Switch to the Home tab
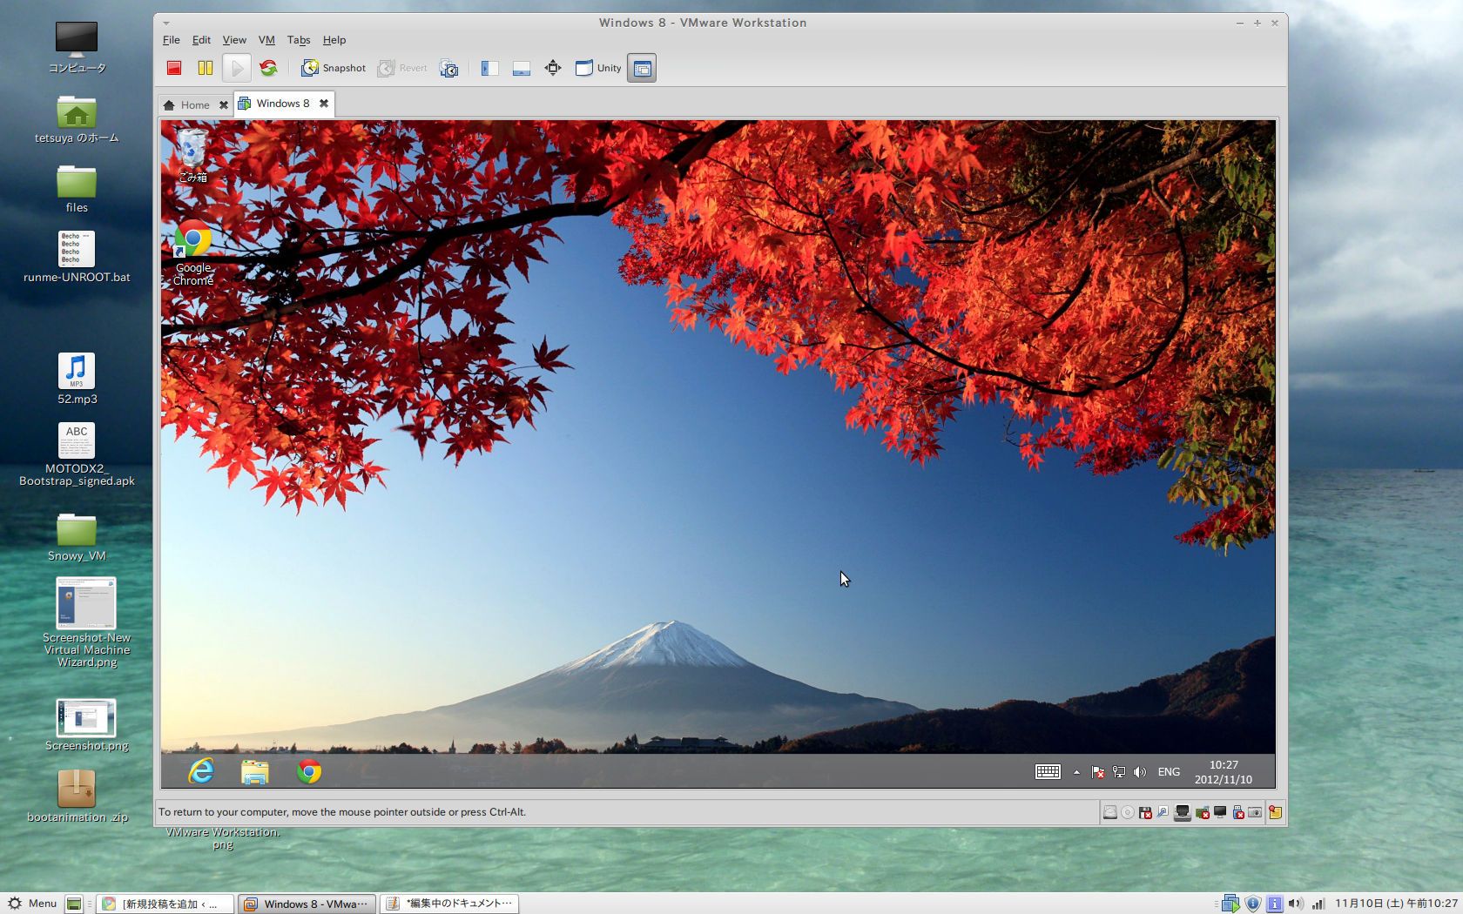This screenshot has height=914, width=1463. tap(194, 104)
